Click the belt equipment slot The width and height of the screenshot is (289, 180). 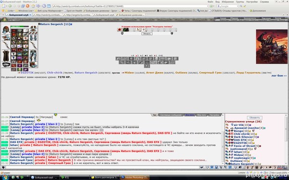(x=6, y=65)
